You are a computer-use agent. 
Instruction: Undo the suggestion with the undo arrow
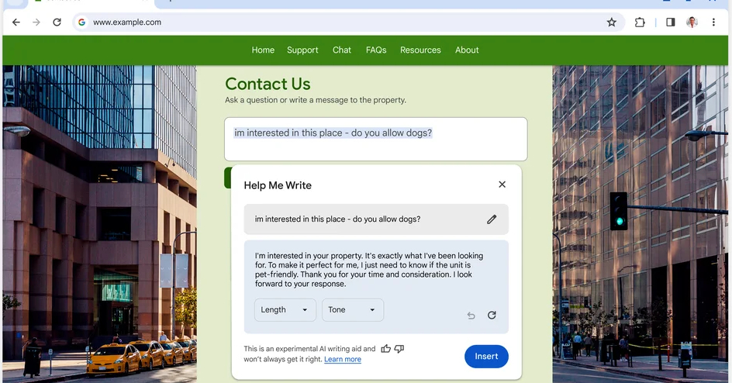471,316
